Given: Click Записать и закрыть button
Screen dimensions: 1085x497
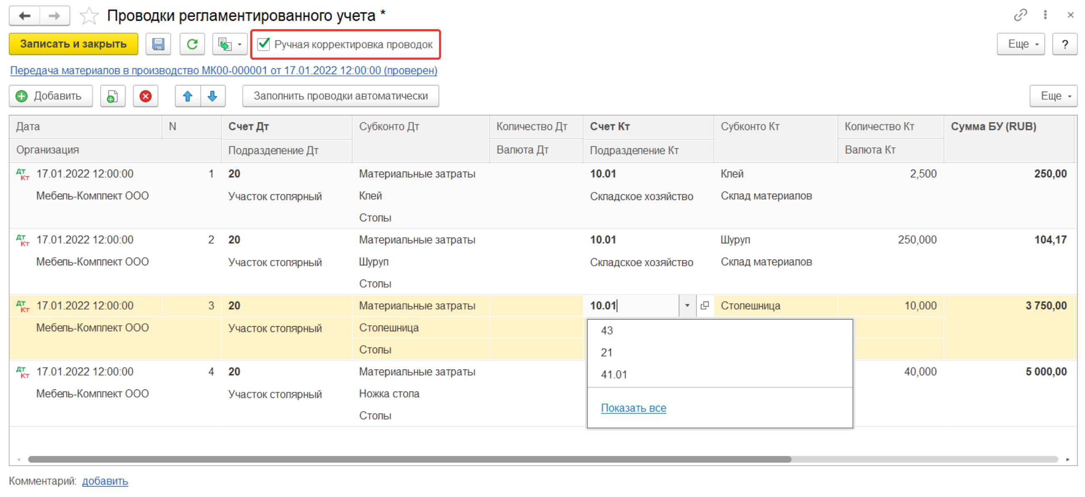Looking at the screenshot, I should 73,44.
